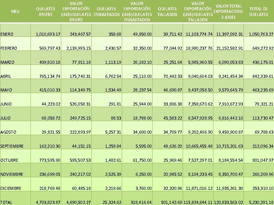Click cell value 78,321.21
274x205 pixels.
tap(264, 104)
